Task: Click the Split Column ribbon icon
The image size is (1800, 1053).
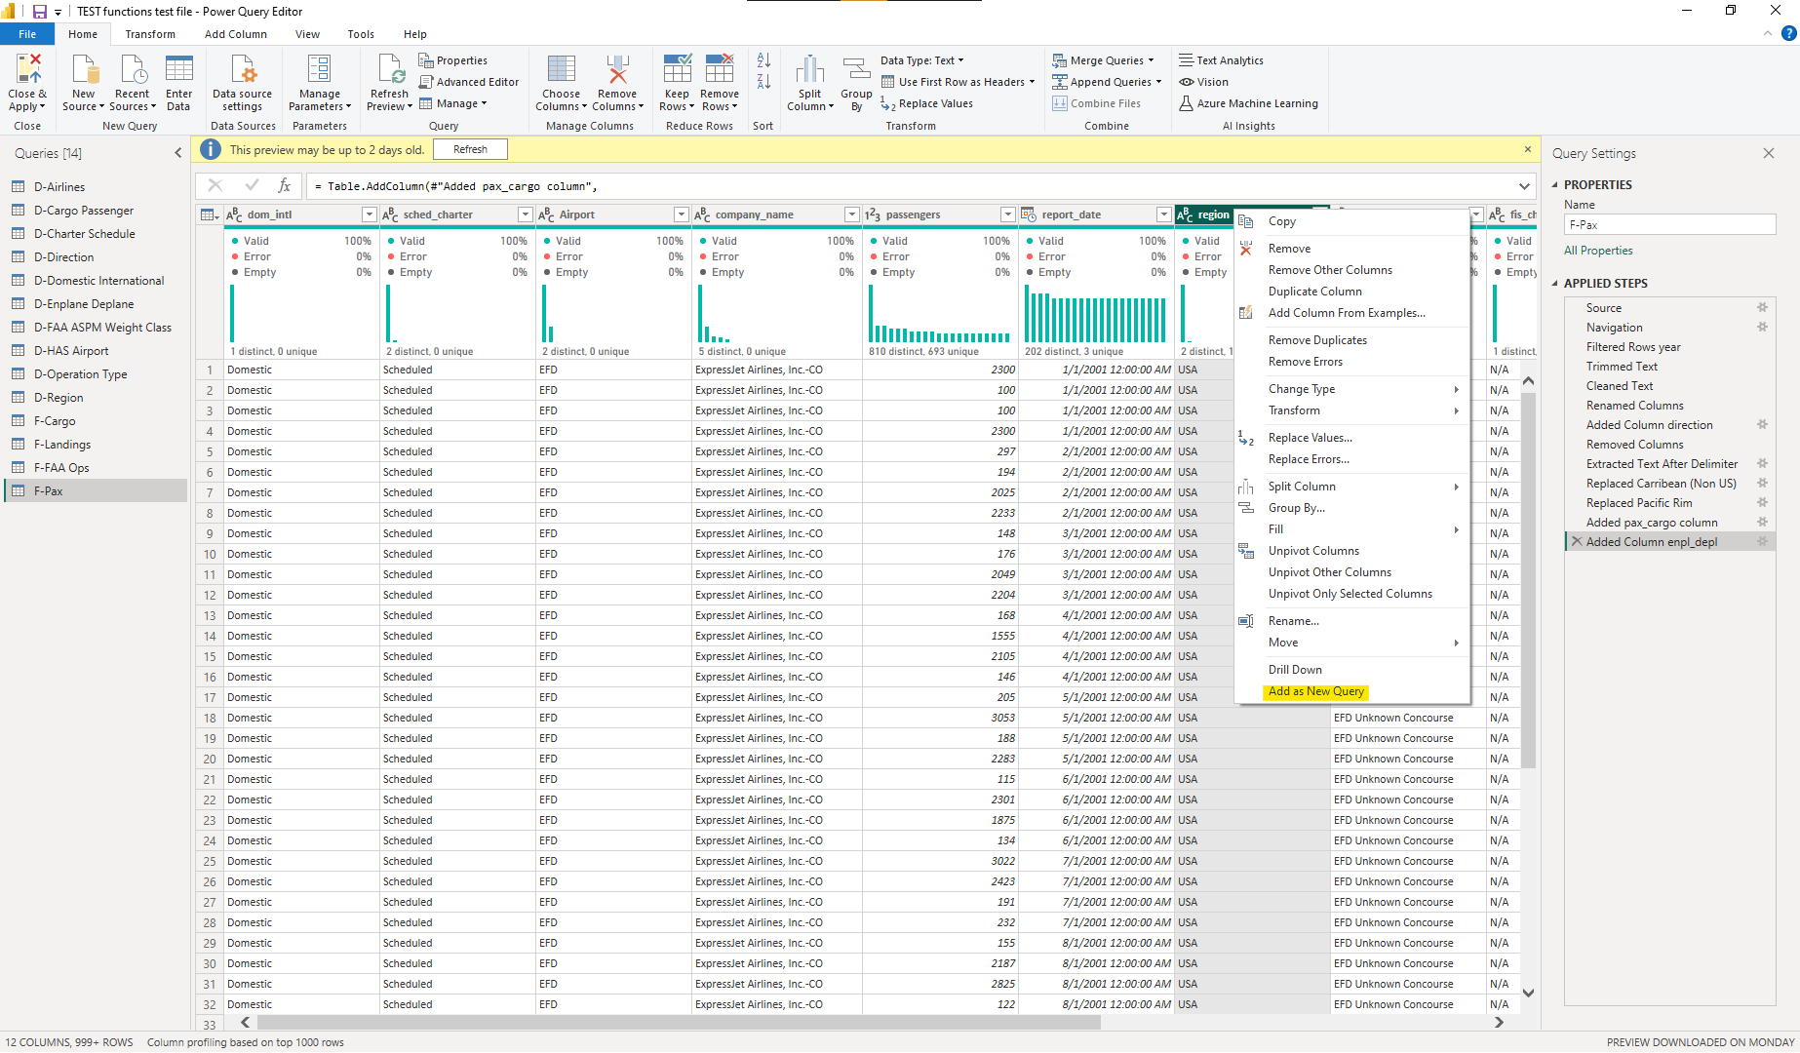Action: pyautogui.click(x=809, y=71)
